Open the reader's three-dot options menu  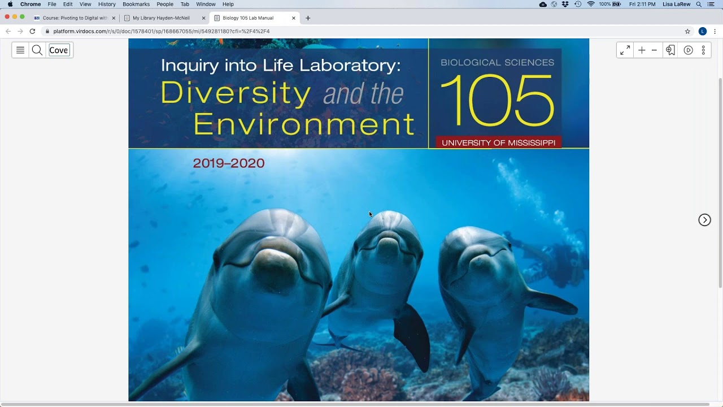coord(703,50)
